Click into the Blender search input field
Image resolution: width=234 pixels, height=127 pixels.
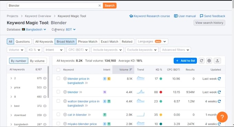[53, 5]
